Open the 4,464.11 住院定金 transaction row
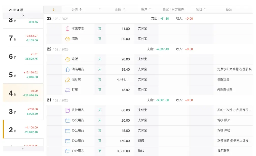Image resolution: width=256 pixels, height=156 pixels. 150,80
